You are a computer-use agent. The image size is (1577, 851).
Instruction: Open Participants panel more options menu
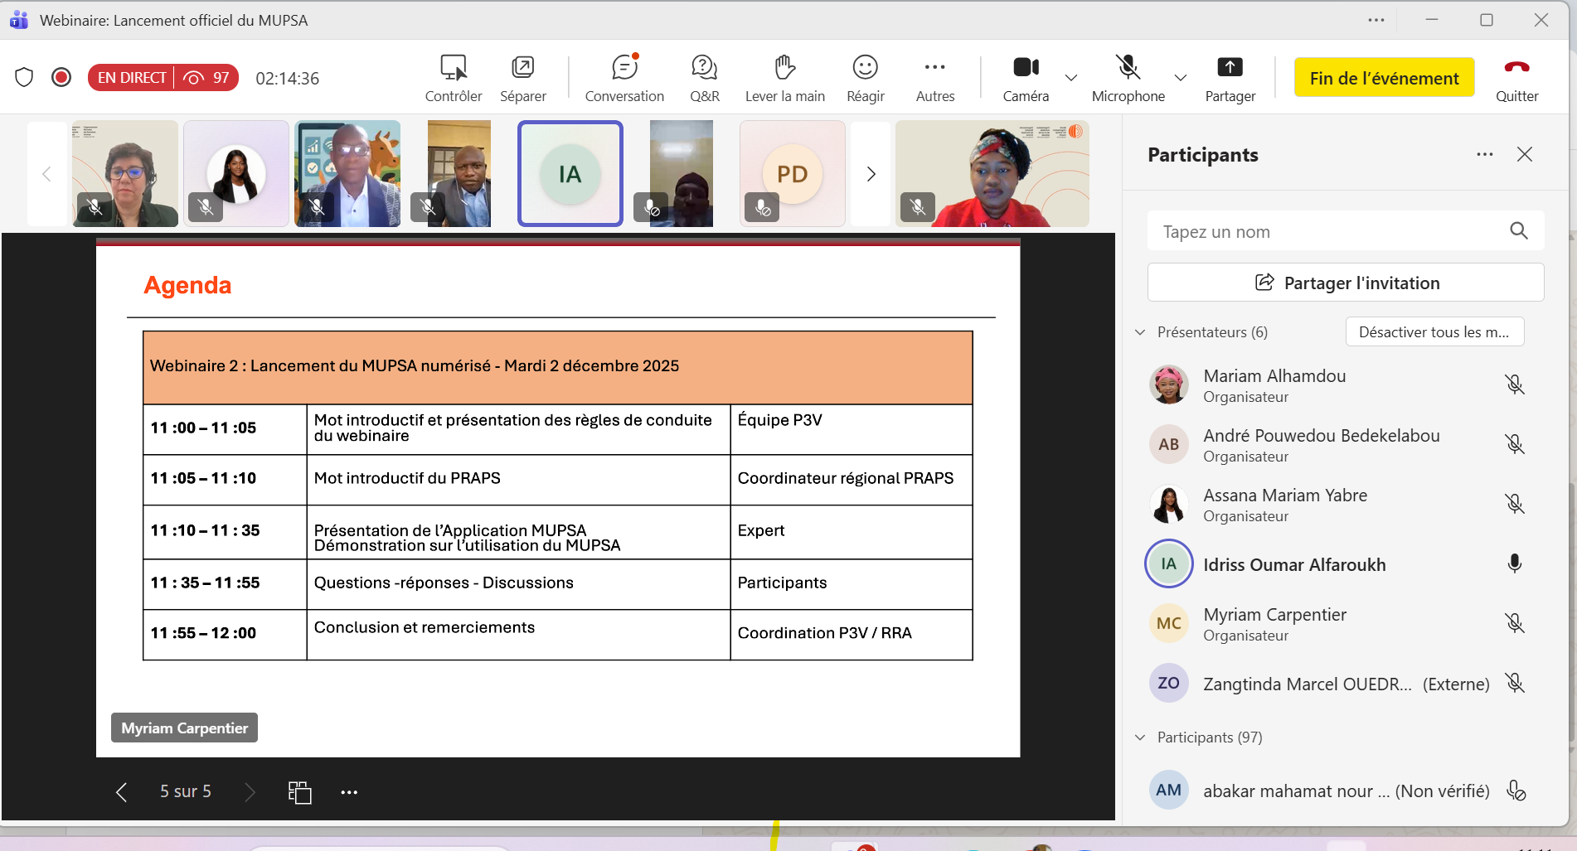tap(1484, 155)
